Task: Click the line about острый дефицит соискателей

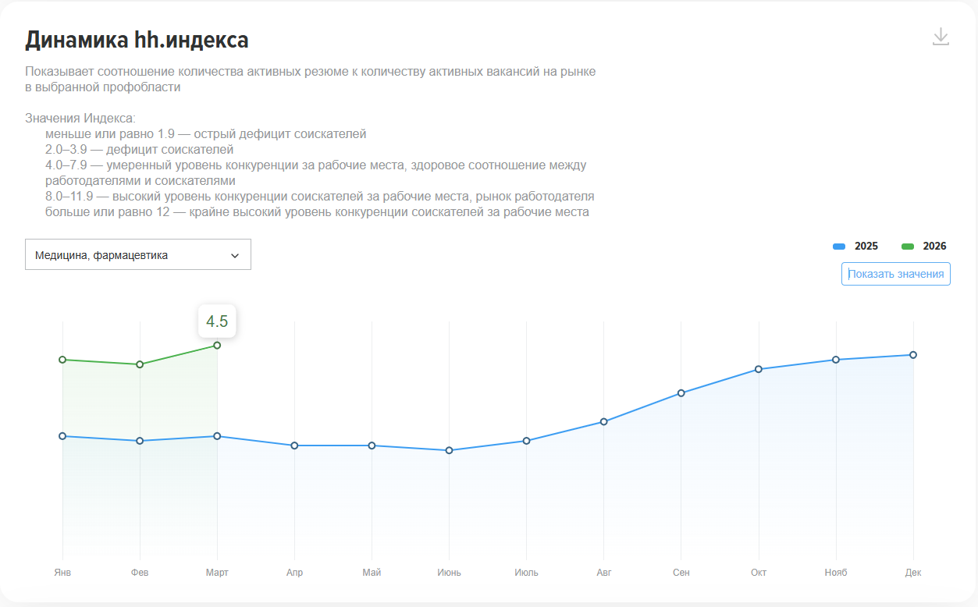Action: [206, 134]
